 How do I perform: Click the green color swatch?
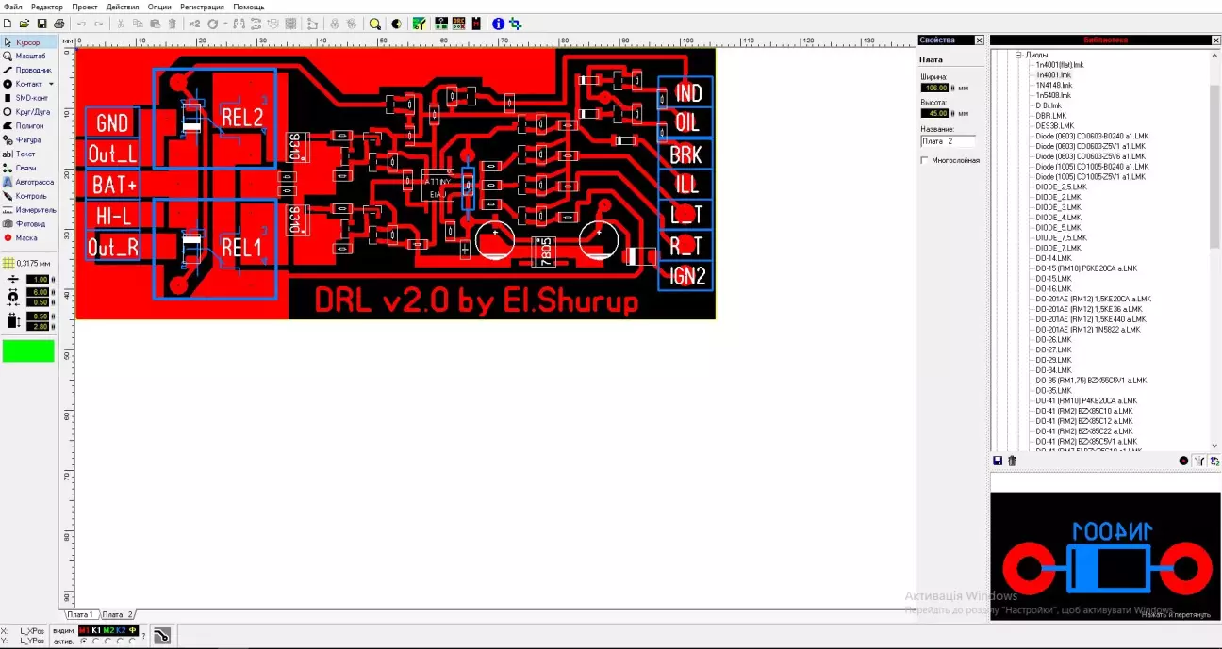coord(28,351)
